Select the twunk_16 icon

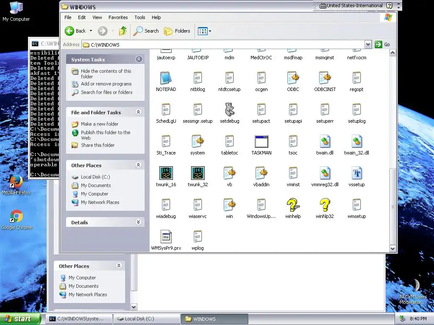[x=166, y=173]
